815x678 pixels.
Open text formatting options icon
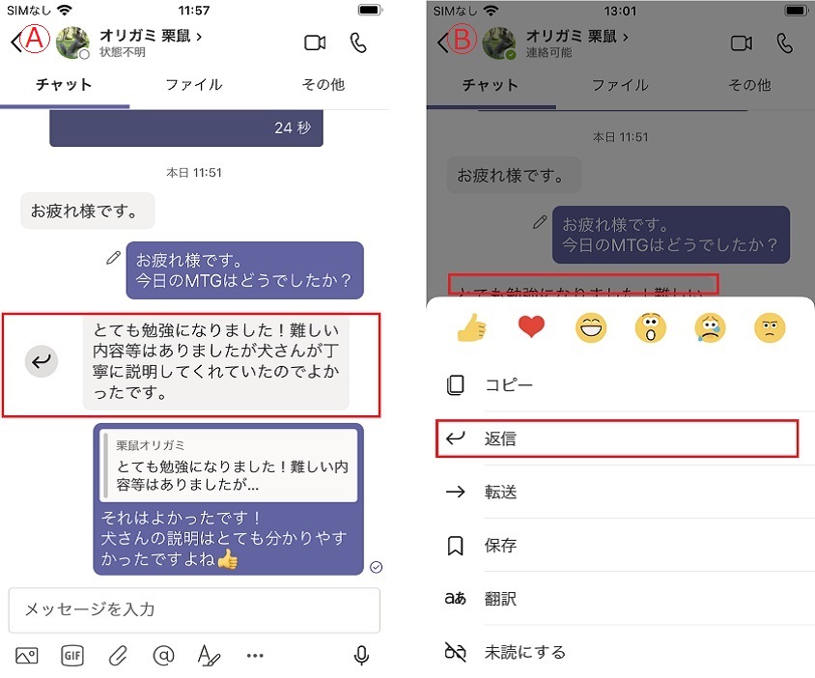209,656
